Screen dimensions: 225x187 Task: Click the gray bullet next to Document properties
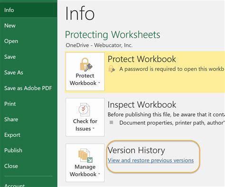point(112,122)
